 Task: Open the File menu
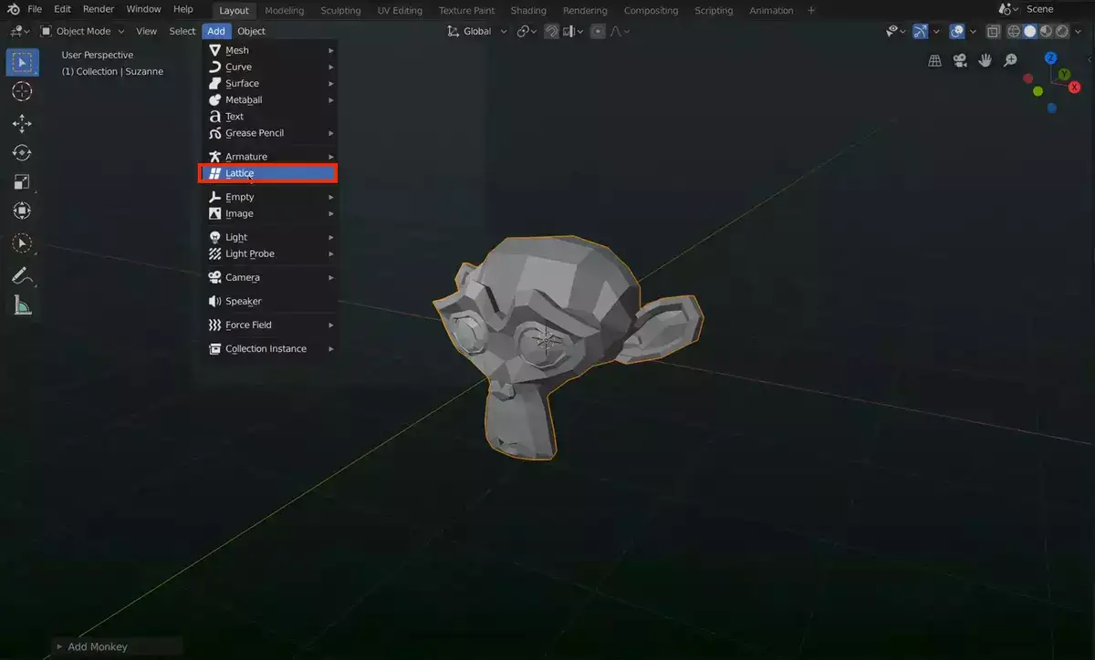(35, 9)
